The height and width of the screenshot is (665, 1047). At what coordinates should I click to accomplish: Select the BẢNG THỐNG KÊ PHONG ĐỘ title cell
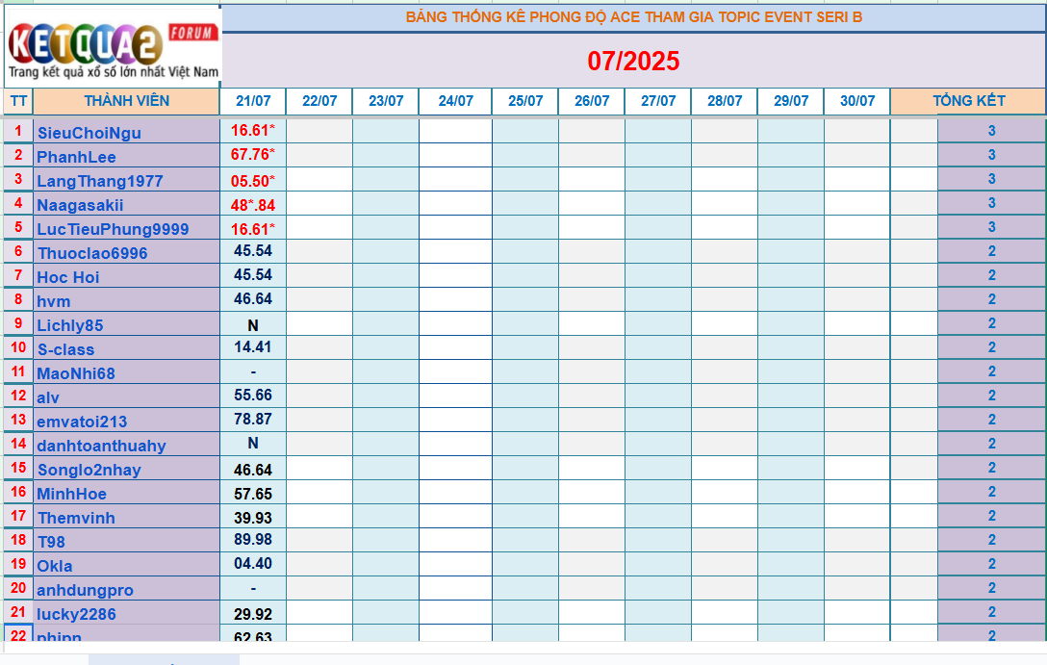(633, 17)
